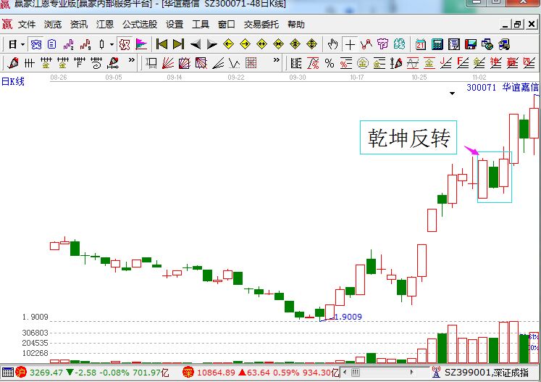Select the crosshair cursor tool
Screen dimensions: 541x382
coord(350,44)
